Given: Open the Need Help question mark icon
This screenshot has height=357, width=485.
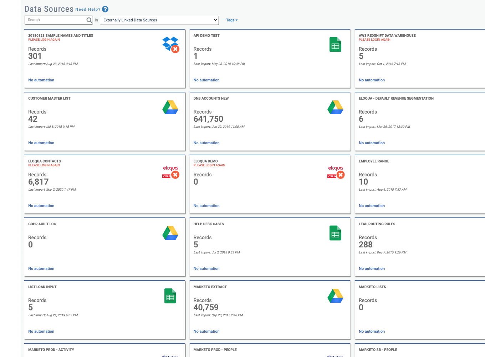Looking at the screenshot, I should point(105,9).
